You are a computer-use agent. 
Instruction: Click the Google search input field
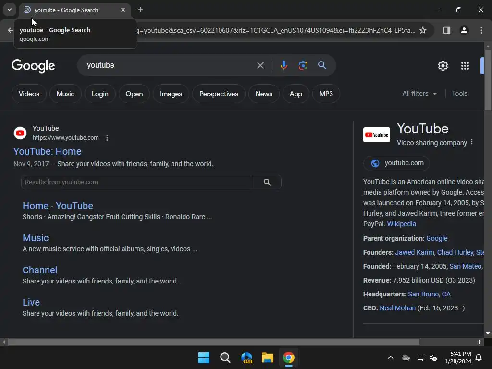pos(170,65)
